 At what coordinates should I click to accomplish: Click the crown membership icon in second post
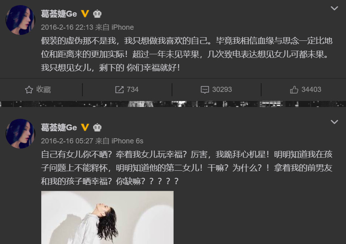coord(97,128)
